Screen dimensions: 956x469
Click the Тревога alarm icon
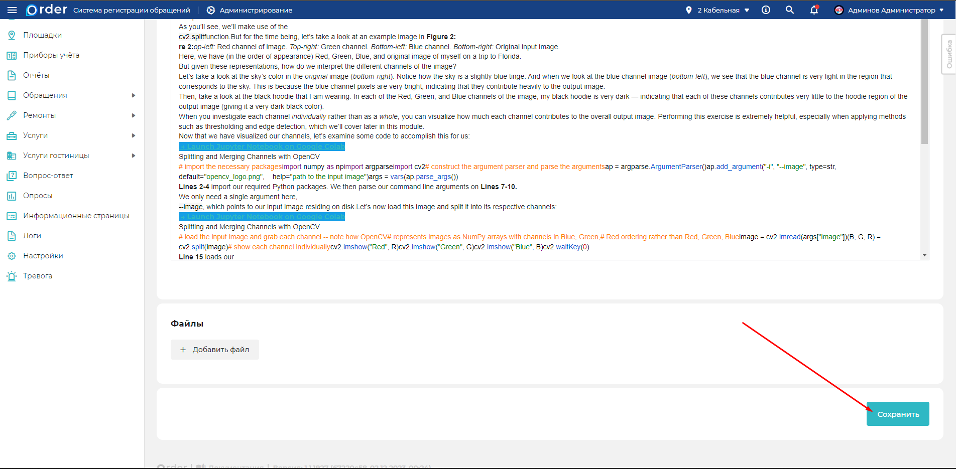pyautogui.click(x=12, y=276)
